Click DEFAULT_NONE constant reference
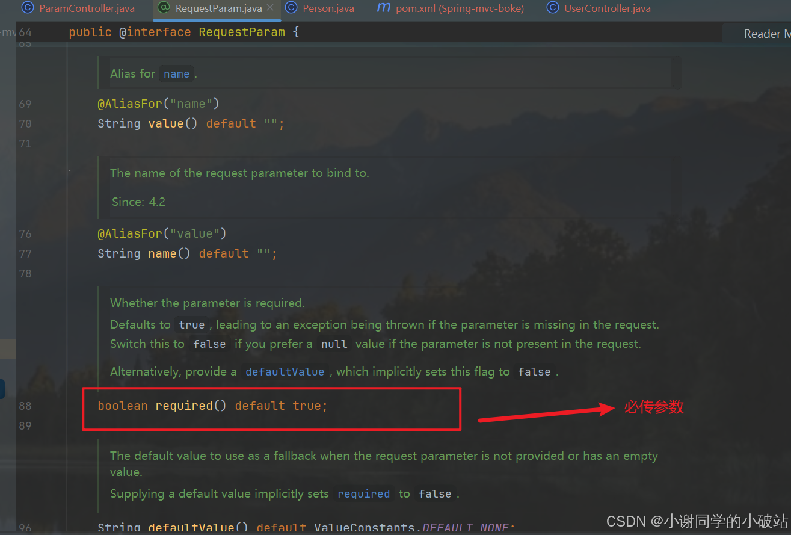The width and height of the screenshot is (791, 535). (x=466, y=528)
